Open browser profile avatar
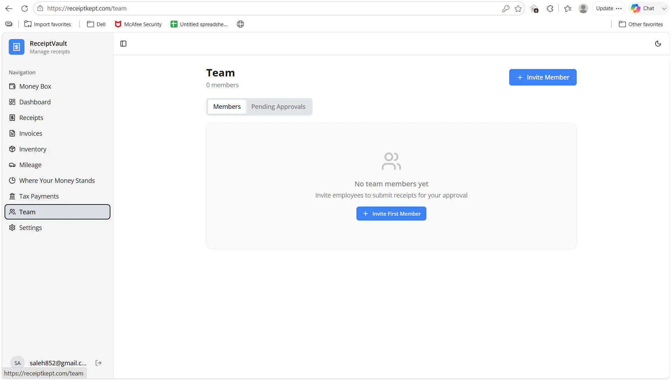The image size is (671, 380). coord(583,8)
